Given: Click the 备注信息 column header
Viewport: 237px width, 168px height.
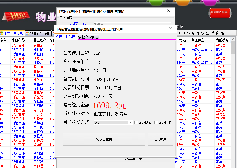Looking at the screenshot, I should [x=198, y=40].
